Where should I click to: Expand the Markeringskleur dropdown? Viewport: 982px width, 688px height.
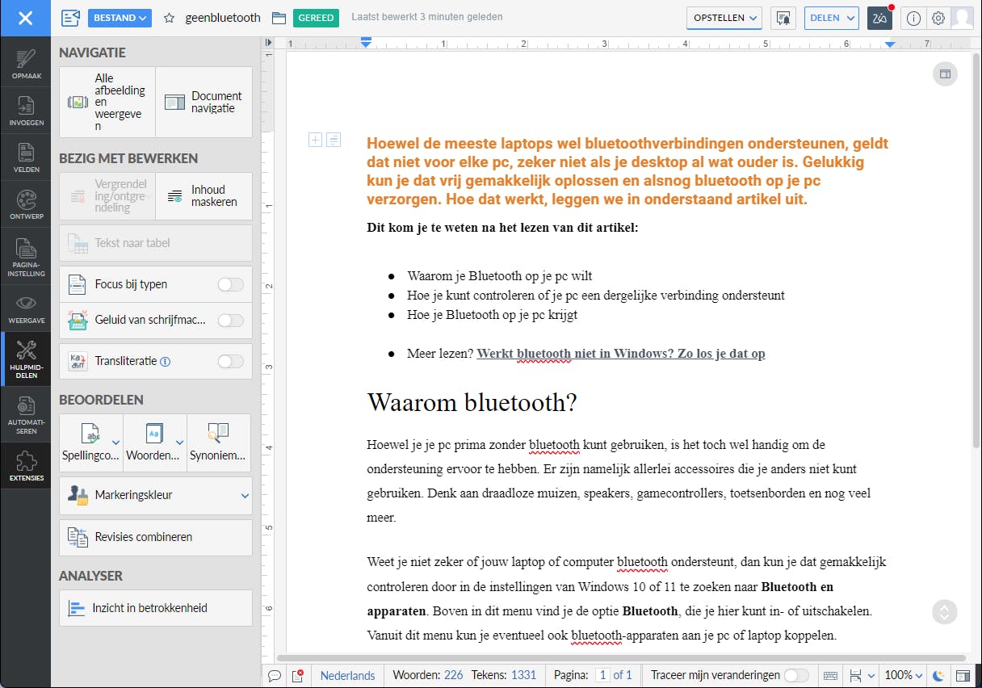pyautogui.click(x=245, y=495)
